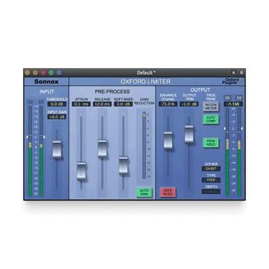Click the Enhance fader handle

pos(168,140)
